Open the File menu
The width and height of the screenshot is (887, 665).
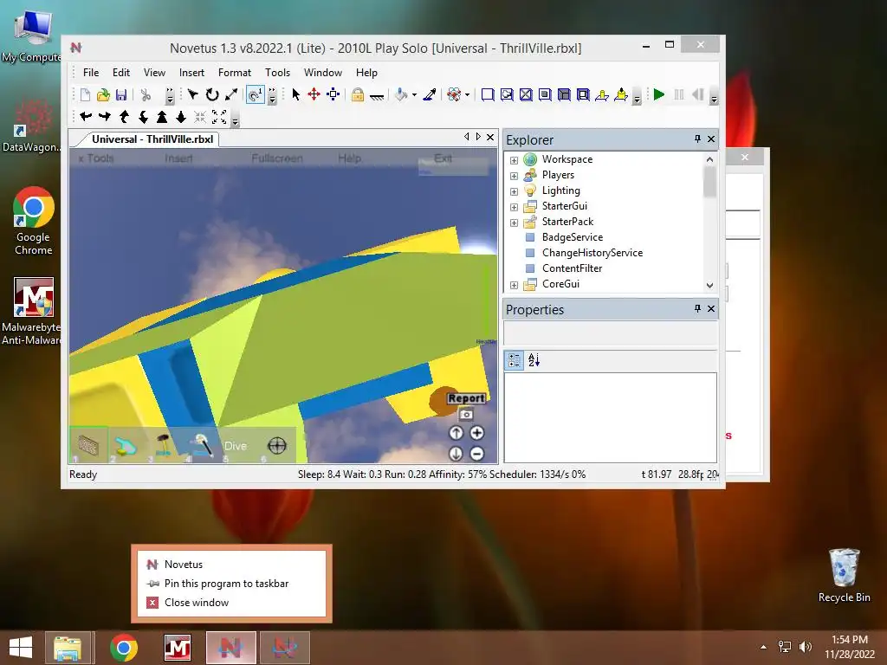[x=90, y=73]
